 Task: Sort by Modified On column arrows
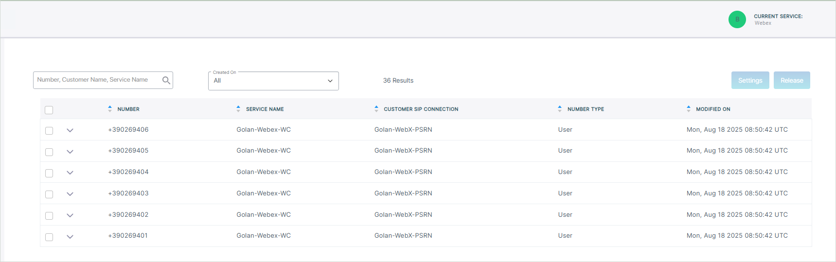[x=689, y=109]
